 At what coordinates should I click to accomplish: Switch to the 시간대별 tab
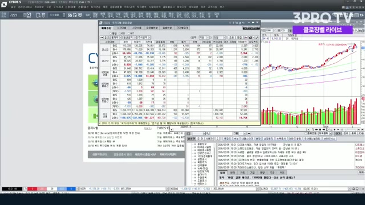pos(121,28)
